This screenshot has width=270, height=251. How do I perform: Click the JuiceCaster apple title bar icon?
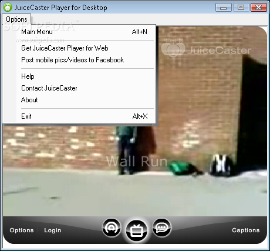pyautogui.click(x=8, y=8)
